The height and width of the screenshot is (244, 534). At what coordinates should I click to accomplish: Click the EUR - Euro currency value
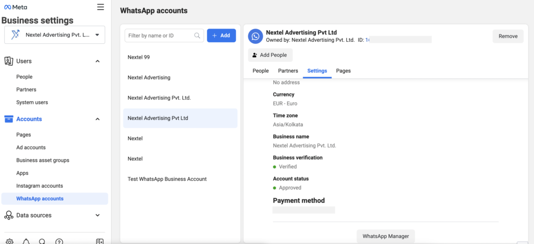point(285,103)
